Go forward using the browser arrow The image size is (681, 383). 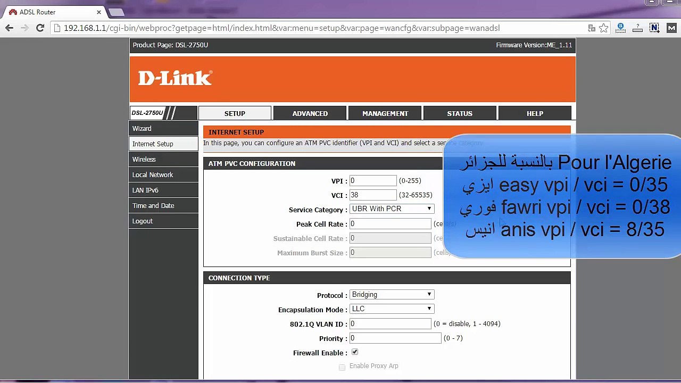(x=24, y=28)
